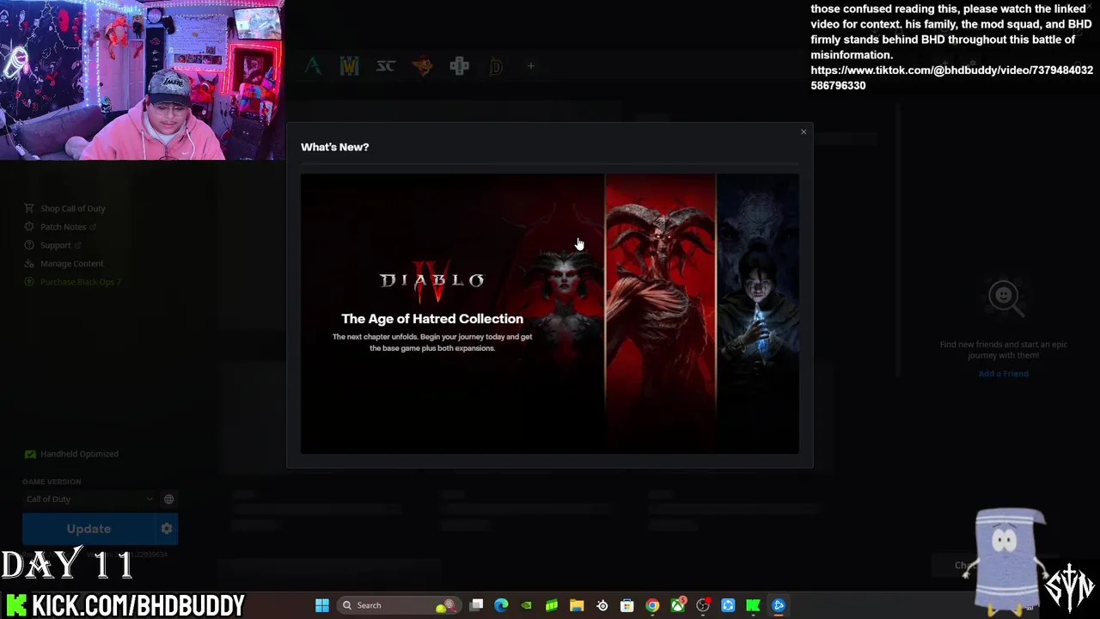This screenshot has height=619, width=1100.
Task: Close the What's New dialog
Action: coord(804,132)
